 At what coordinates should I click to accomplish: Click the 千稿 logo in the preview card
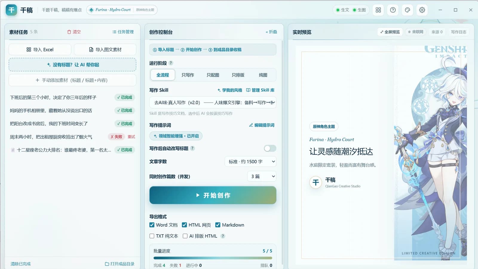click(316, 182)
